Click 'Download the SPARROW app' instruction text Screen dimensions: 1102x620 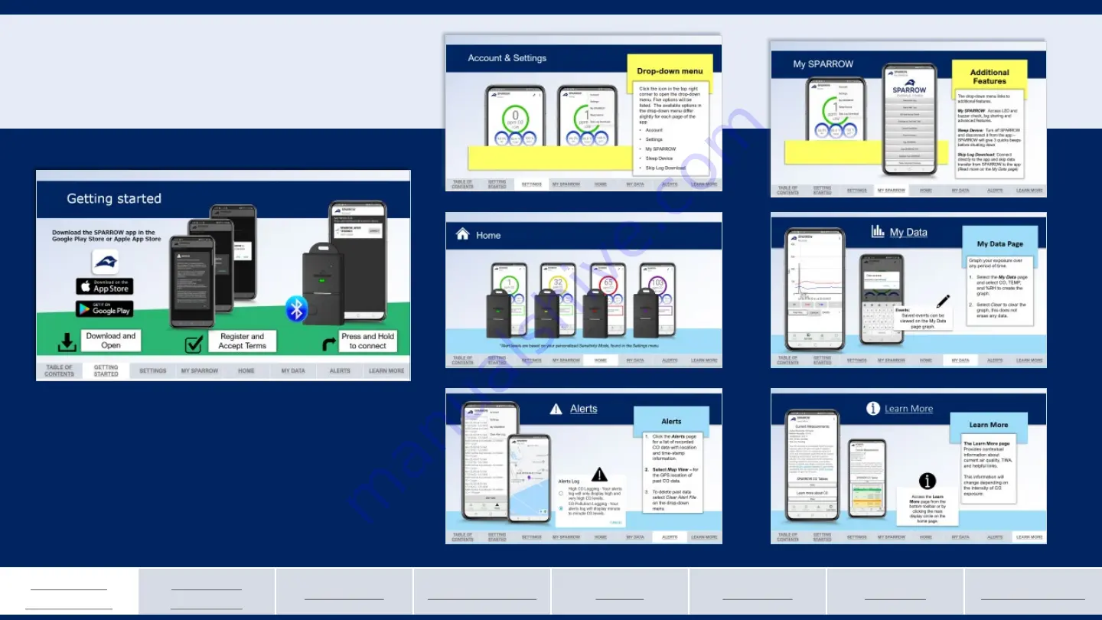106,236
